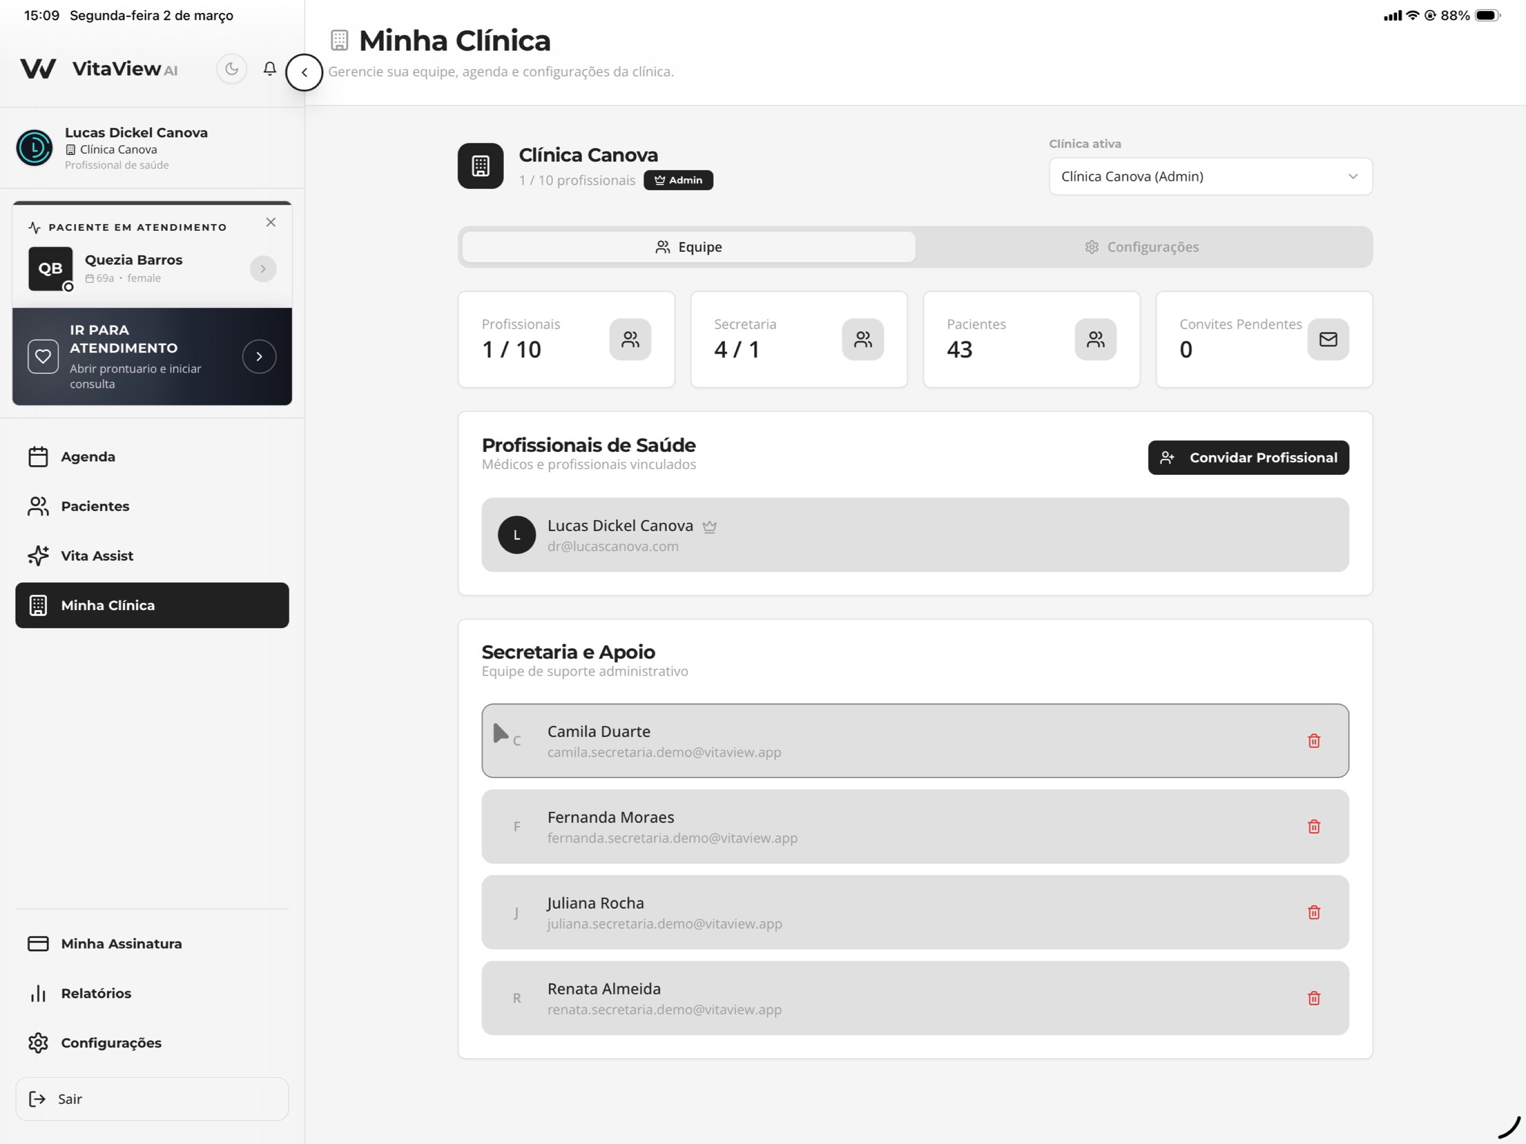Click the Agenda calendar icon
Screen dimensions: 1526x1144
pyautogui.click(x=38, y=457)
